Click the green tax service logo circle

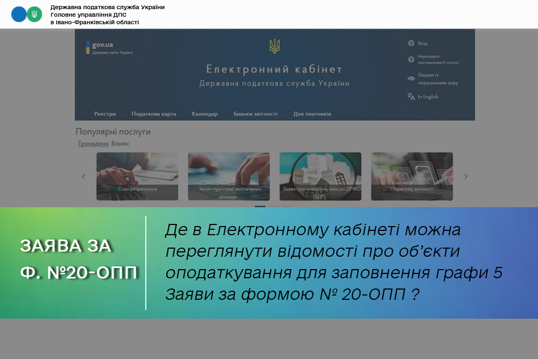(x=34, y=15)
